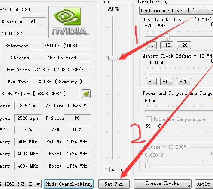Viewport: 213px width, 189px height.
Task: Click -10 under Memory Clock Offset
Action: pyautogui.click(x=167, y=82)
